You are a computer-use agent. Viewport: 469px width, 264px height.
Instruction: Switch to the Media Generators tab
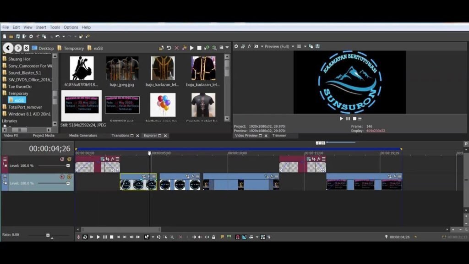(x=83, y=136)
